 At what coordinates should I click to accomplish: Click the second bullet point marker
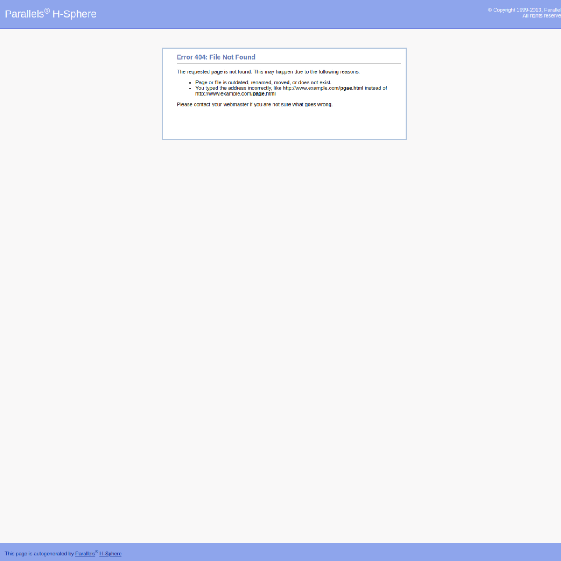point(190,89)
